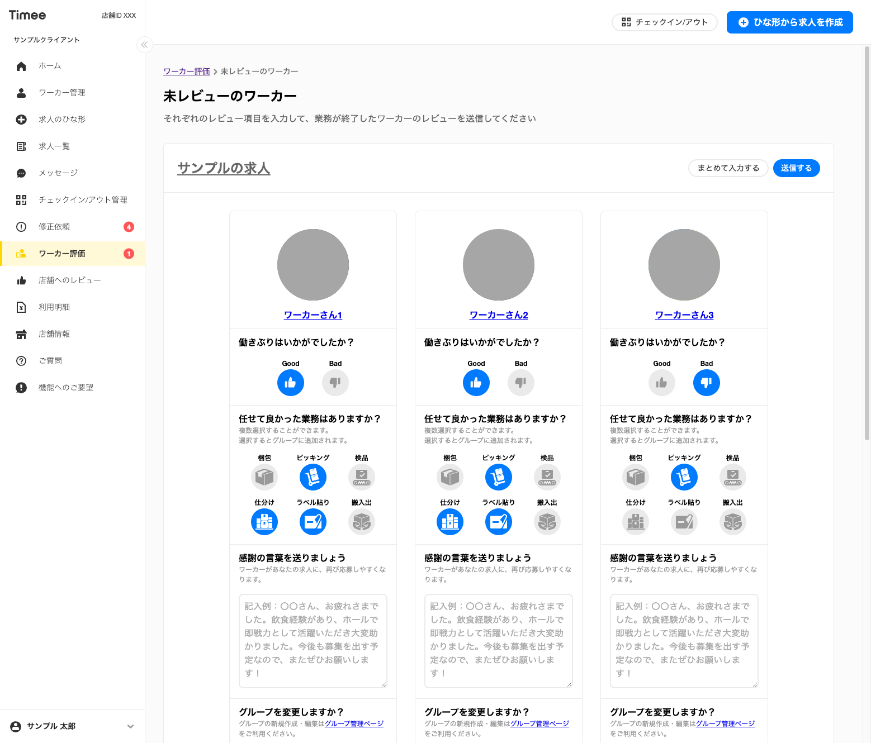The height and width of the screenshot is (743, 871).
Task: Click ひな形から求人を作成 button
Action: (x=789, y=22)
